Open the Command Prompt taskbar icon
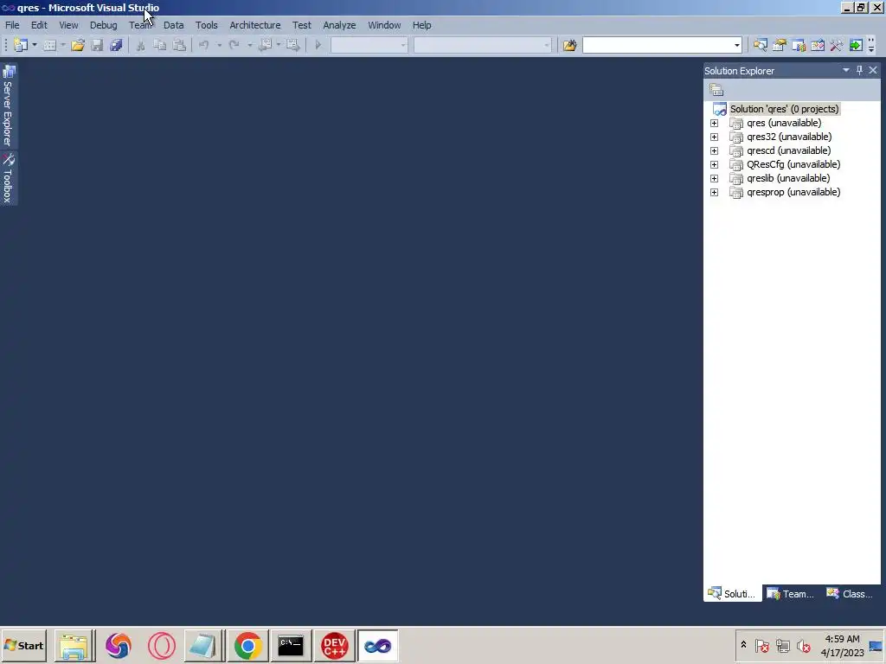The image size is (886, 664). coord(291,645)
